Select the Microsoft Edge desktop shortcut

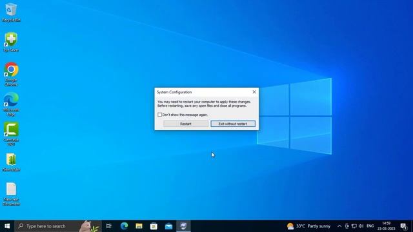11,104
